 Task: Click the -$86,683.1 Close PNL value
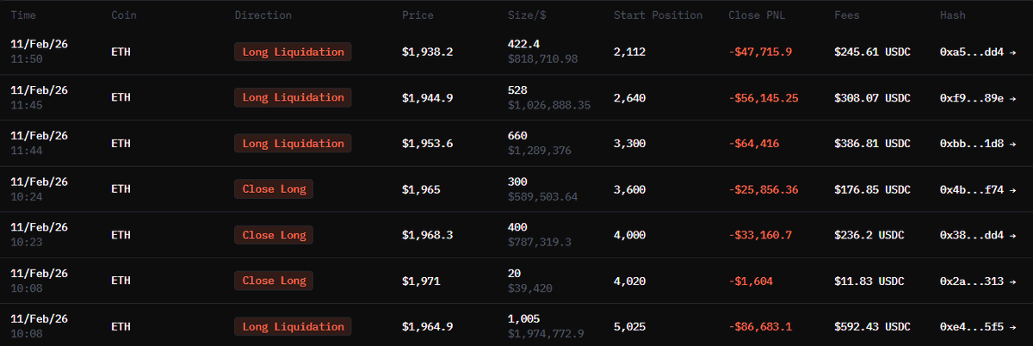760,327
